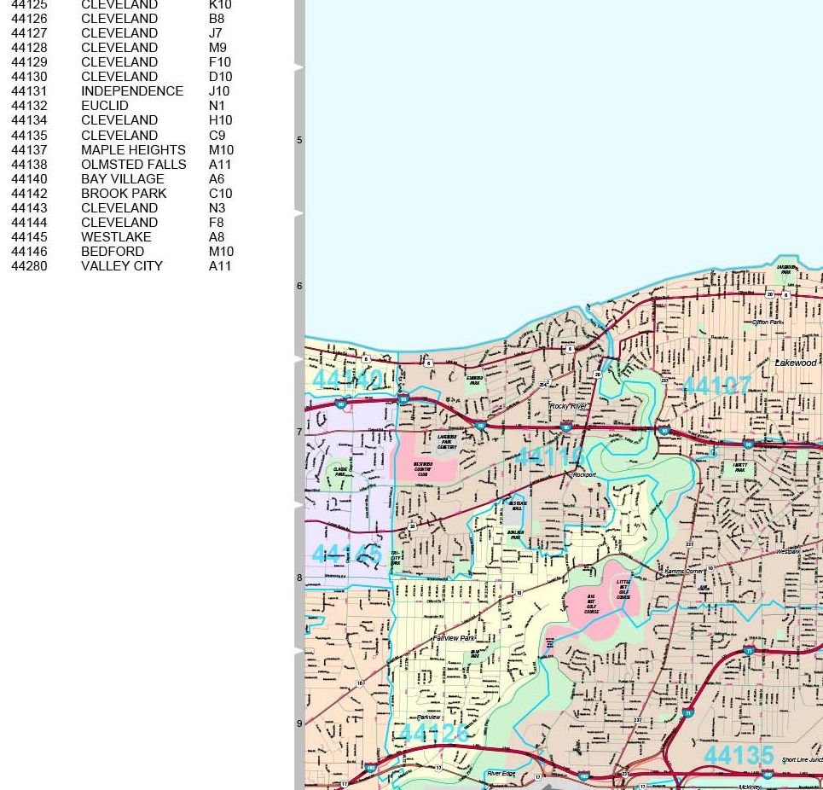Click the Parkview label on the map
The width and height of the screenshot is (823, 790).
[x=429, y=717]
